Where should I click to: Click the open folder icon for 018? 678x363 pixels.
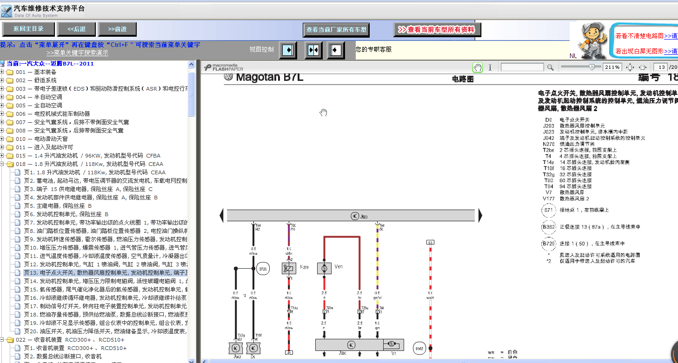[10, 164]
